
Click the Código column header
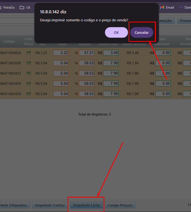(x=9, y=42)
